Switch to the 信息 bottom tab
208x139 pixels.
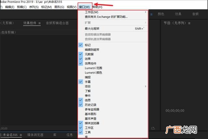point(70,135)
